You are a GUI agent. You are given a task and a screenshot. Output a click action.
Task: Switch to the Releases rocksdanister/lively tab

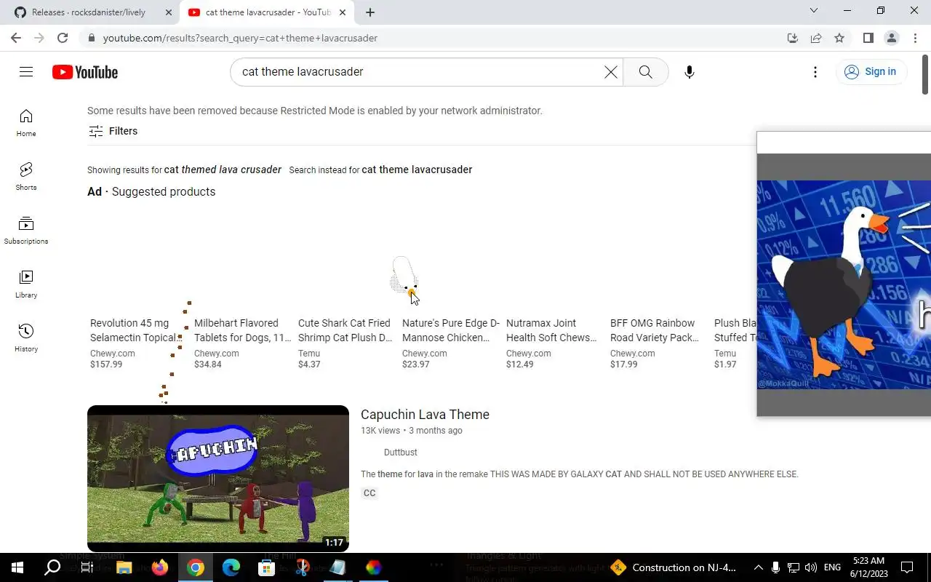[88, 12]
